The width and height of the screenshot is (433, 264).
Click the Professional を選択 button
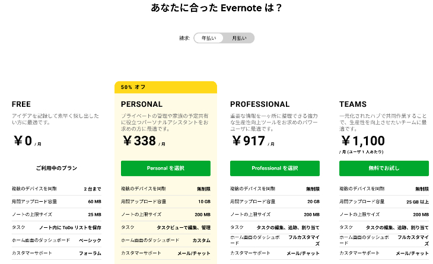point(275,168)
